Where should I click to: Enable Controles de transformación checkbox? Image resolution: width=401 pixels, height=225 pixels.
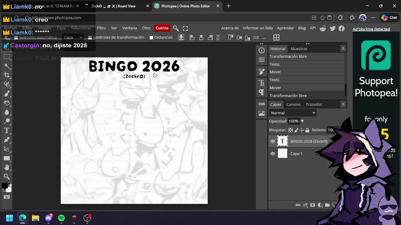pos(90,37)
